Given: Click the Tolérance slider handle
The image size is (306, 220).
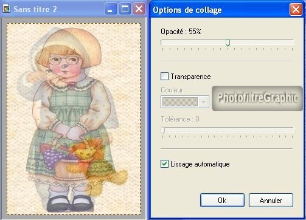Looking at the screenshot, I should point(163,130).
